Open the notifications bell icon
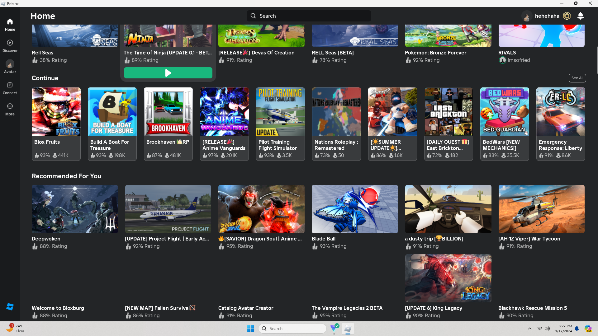This screenshot has height=336, width=598. 580,16
